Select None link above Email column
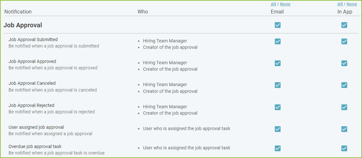Image resolution: width=362 pixels, height=158 pixels. click(x=285, y=4)
